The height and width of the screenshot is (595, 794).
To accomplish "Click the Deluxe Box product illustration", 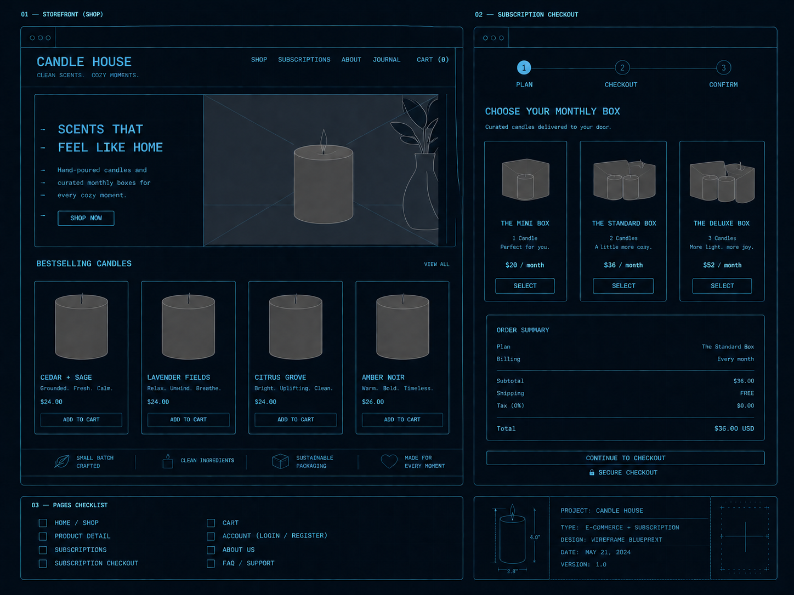I will pyautogui.click(x=722, y=181).
